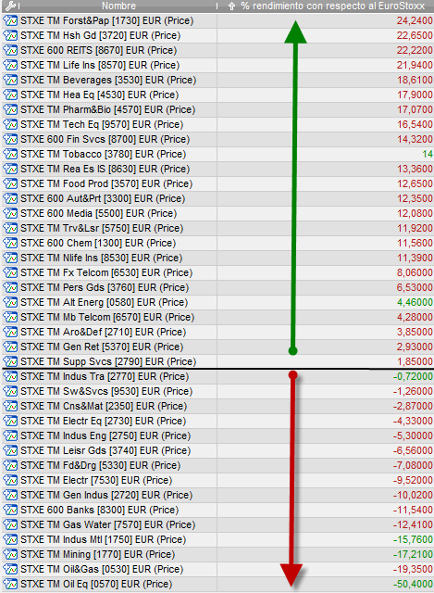The width and height of the screenshot is (434, 593).
Task: Click the 24,2400 value for Forst&Pap
Action: point(415,20)
